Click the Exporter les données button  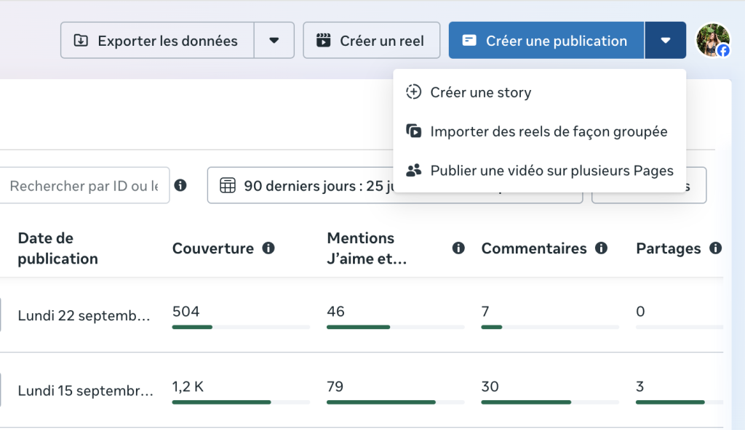tap(157, 41)
